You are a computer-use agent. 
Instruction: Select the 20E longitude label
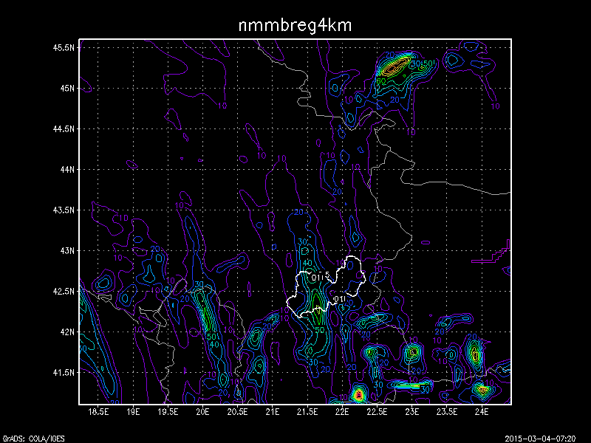click(x=202, y=412)
